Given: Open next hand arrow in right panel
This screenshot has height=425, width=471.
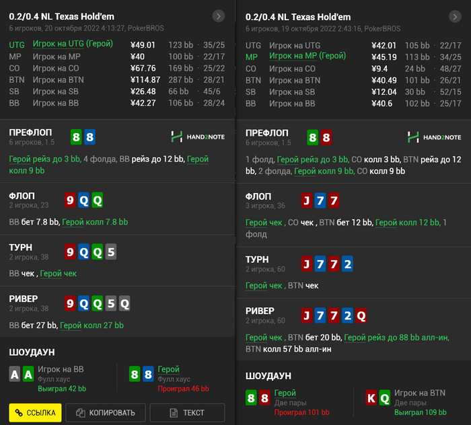Looking at the screenshot, I should [455, 17].
